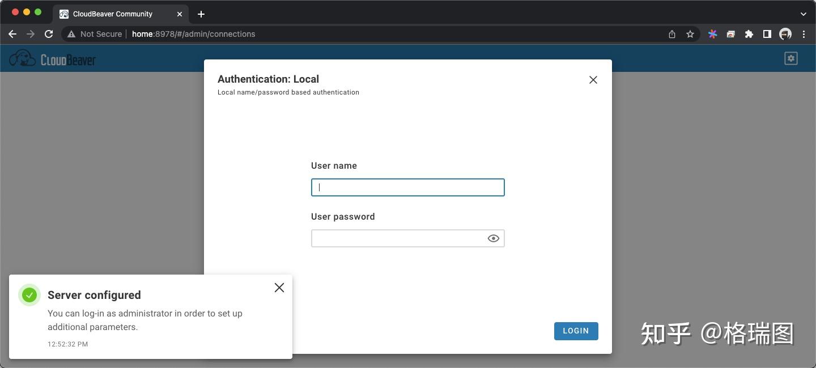Focus the User name input field
This screenshot has width=816, height=368.
(x=408, y=187)
